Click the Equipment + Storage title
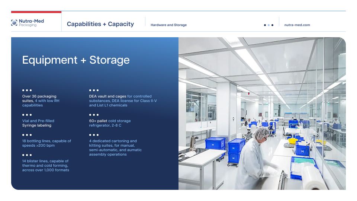357x201 pixels. (76, 60)
